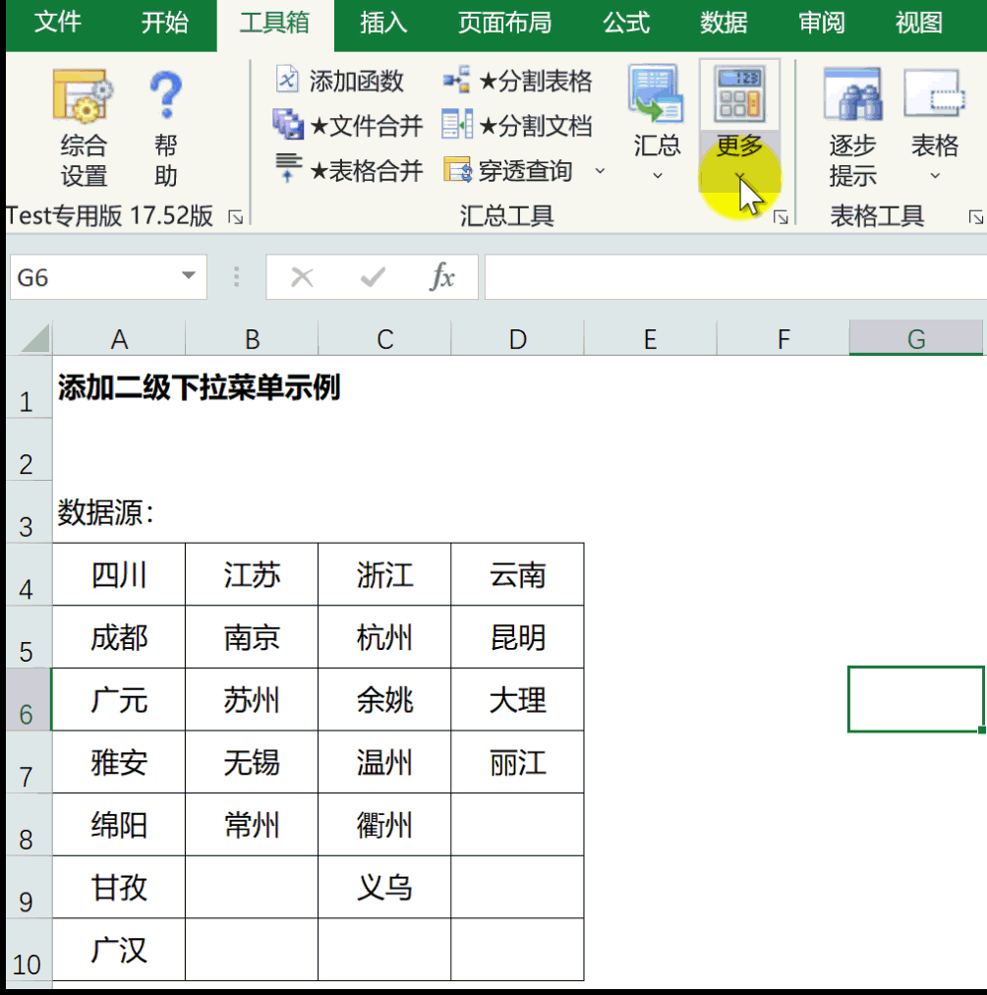987x995 pixels.
Task: Select the ★分割表格 tool
Action: tap(518, 81)
